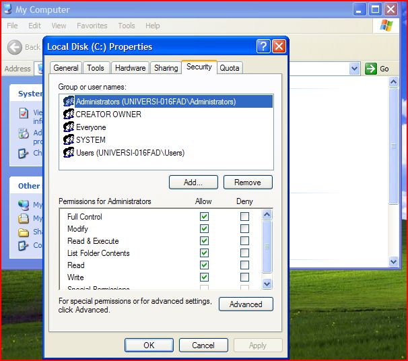Click the Add or remove programs icon
Screen dimensions: 408x361
24,133
